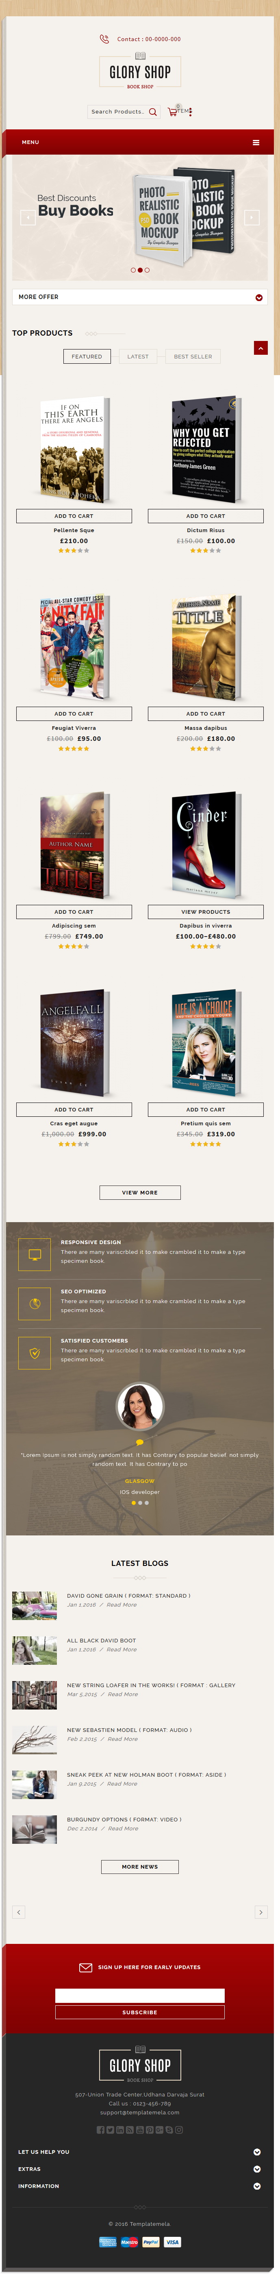Show next banner slide arrow
The width and height of the screenshot is (280, 2284).
click(x=252, y=217)
